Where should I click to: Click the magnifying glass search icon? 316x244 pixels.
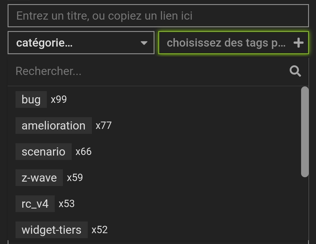pyautogui.click(x=295, y=71)
